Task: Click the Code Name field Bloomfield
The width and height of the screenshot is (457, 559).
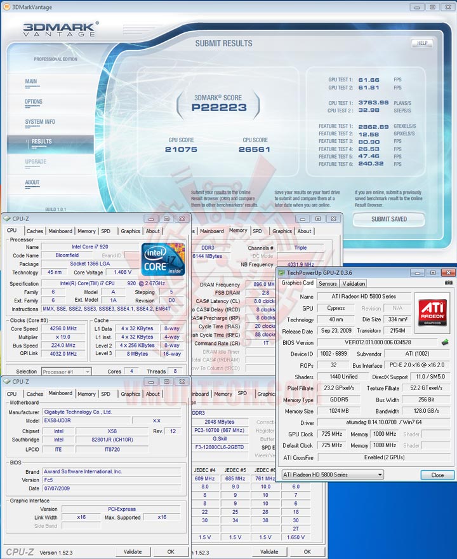Action: [x=67, y=255]
